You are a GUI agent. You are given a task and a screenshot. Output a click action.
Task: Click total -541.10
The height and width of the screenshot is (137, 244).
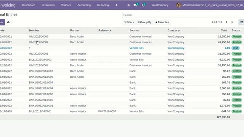pos(225,112)
